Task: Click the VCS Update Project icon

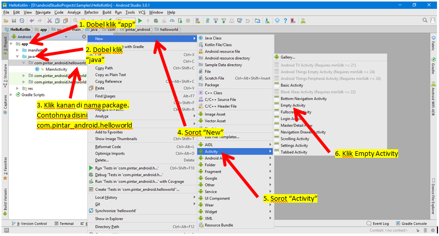Action: 215,21
